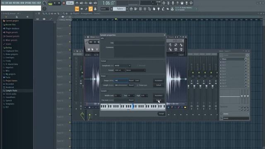Click the Scores note icon in browser
Viewport: 265px width, 149px height.
(x=4, y=44)
